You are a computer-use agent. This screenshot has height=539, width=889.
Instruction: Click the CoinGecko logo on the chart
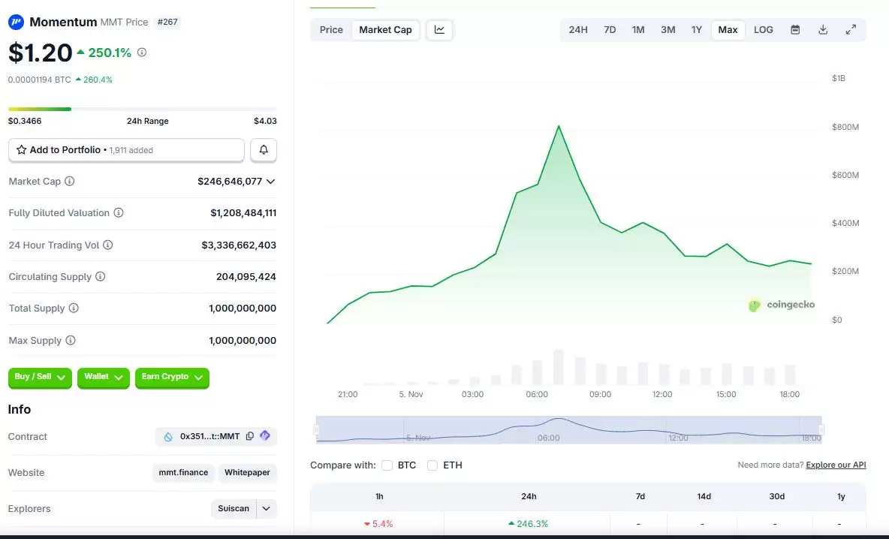(x=781, y=306)
